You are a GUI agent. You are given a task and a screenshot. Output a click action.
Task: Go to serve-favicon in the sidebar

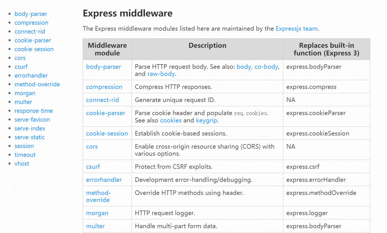[32, 120]
